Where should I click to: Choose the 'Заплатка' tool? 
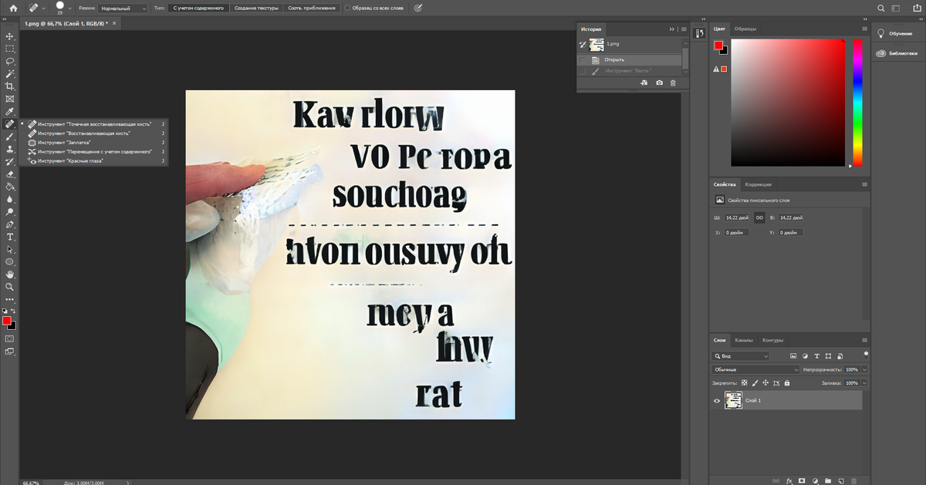click(94, 142)
